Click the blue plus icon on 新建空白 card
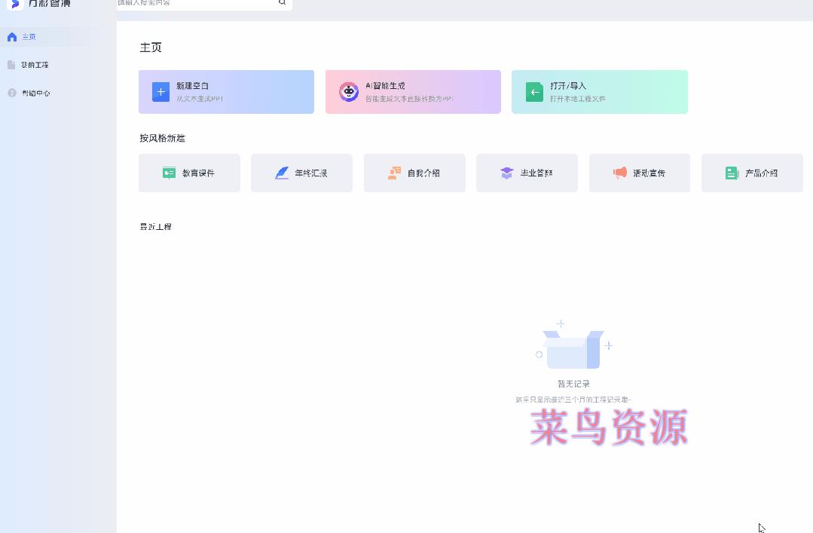 (x=160, y=91)
